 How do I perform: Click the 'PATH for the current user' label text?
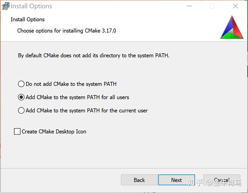coord(87,111)
